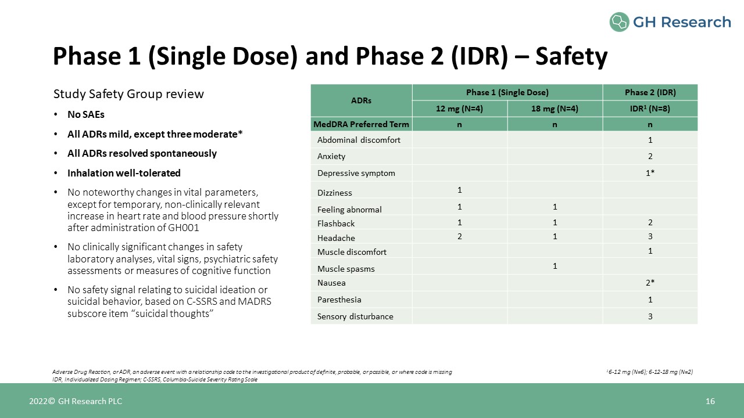Select the Phase 2 (IDR) column header
744x418 pixels.
click(650, 92)
